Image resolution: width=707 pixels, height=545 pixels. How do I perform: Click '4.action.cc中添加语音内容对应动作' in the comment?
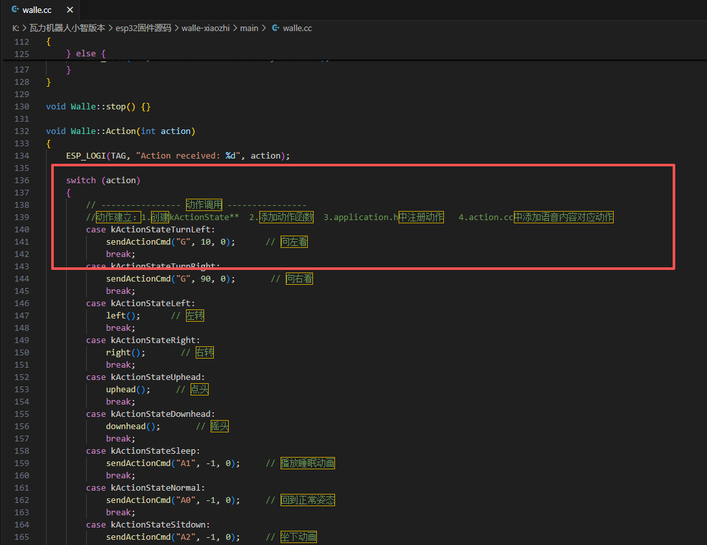pyautogui.click(x=536, y=217)
